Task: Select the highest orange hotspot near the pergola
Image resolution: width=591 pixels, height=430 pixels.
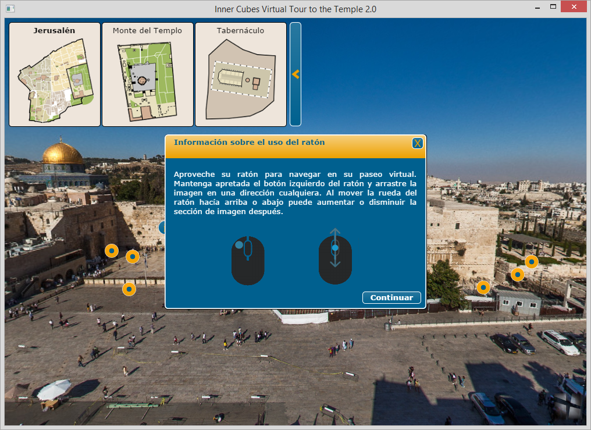Action: pos(531,262)
